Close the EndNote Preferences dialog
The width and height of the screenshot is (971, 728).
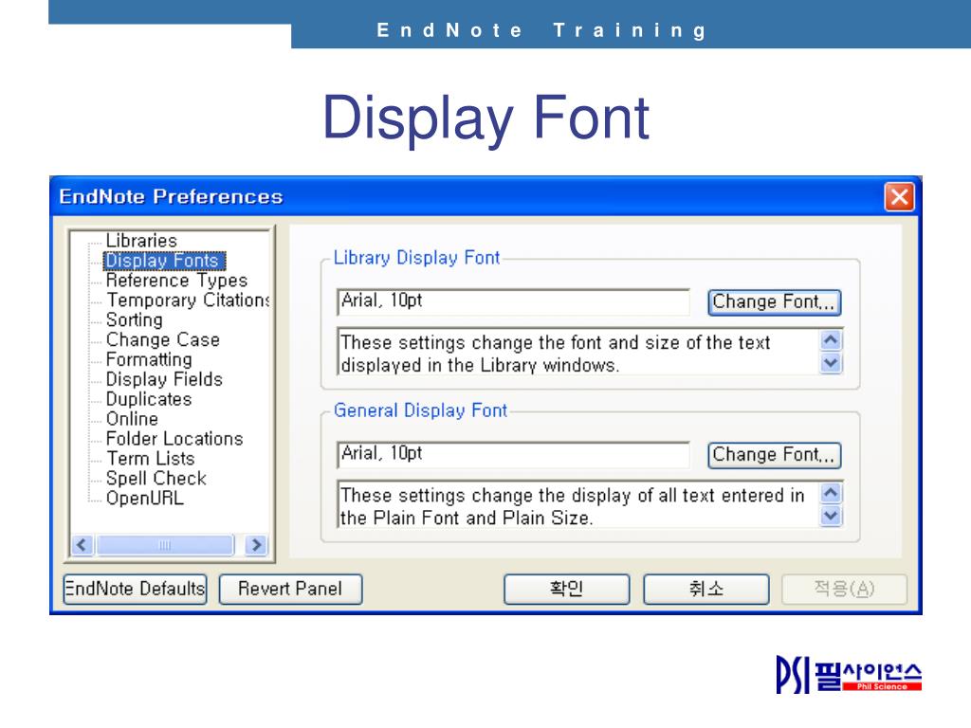click(x=899, y=197)
